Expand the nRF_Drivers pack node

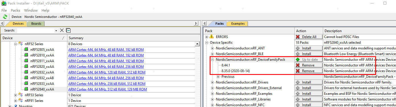213,82
